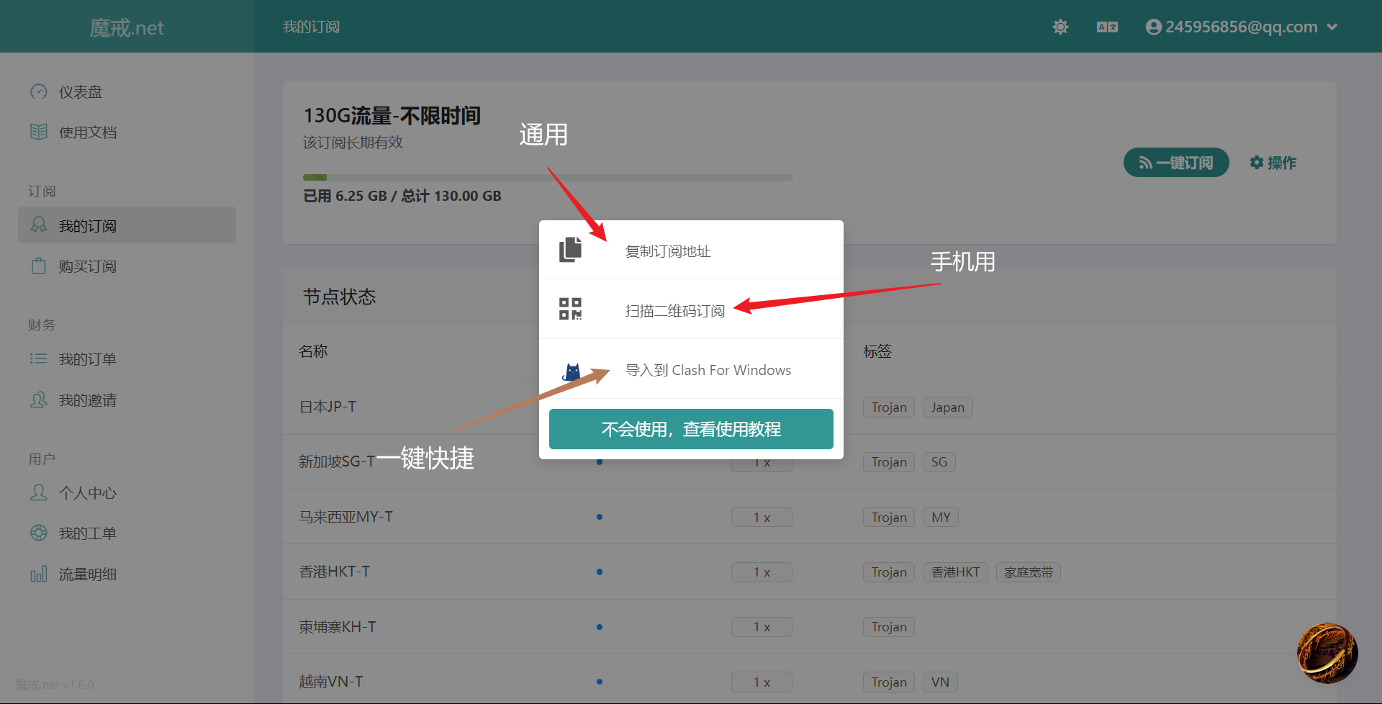Open 仪表盘 dashboard icon in sidebar
The image size is (1382, 704).
tap(39, 92)
